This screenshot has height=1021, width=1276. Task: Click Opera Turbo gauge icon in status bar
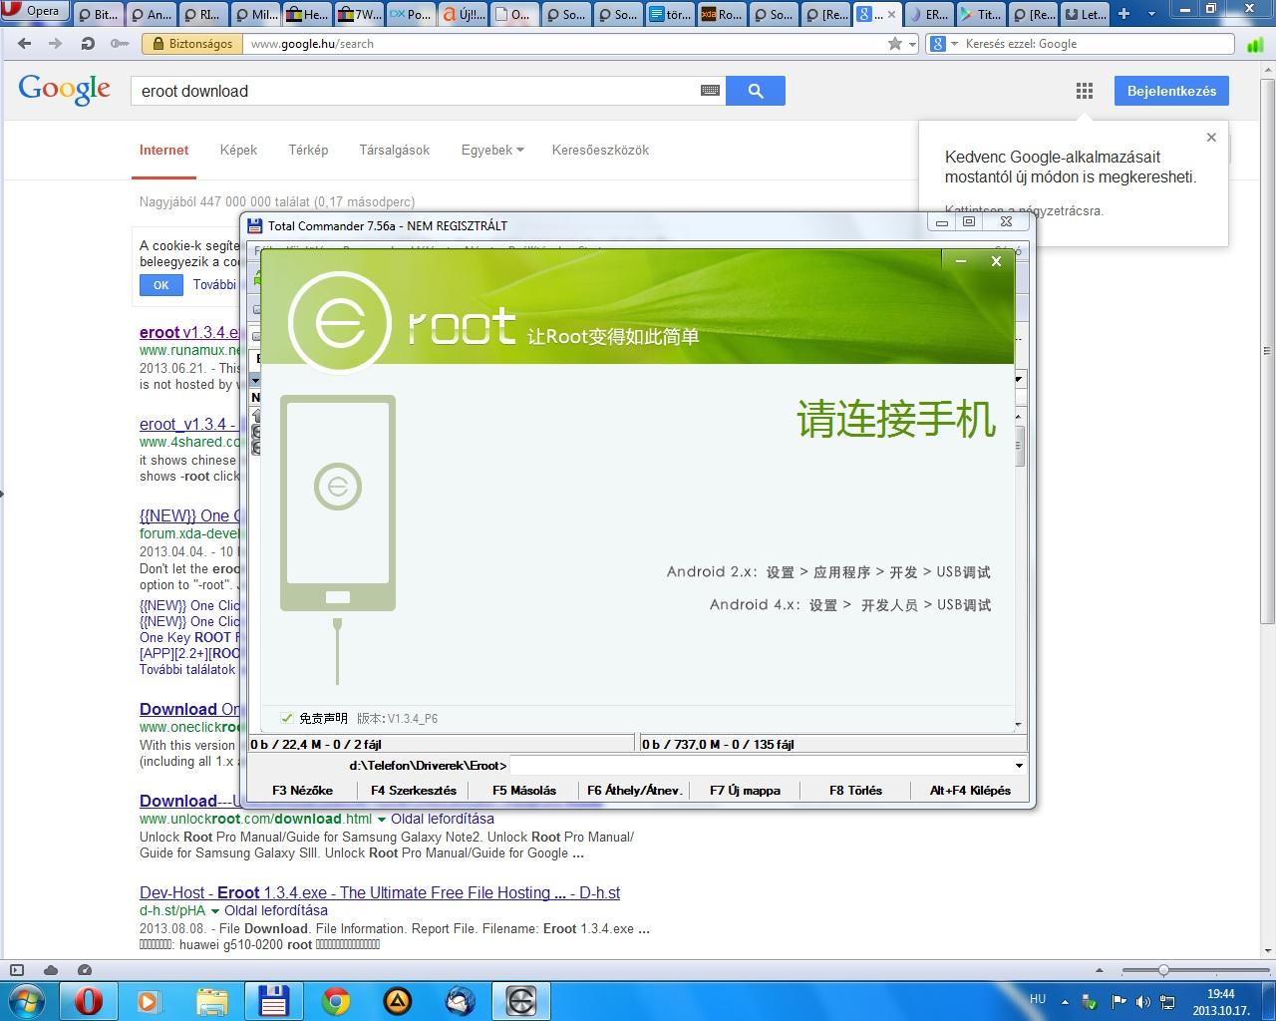tap(85, 970)
